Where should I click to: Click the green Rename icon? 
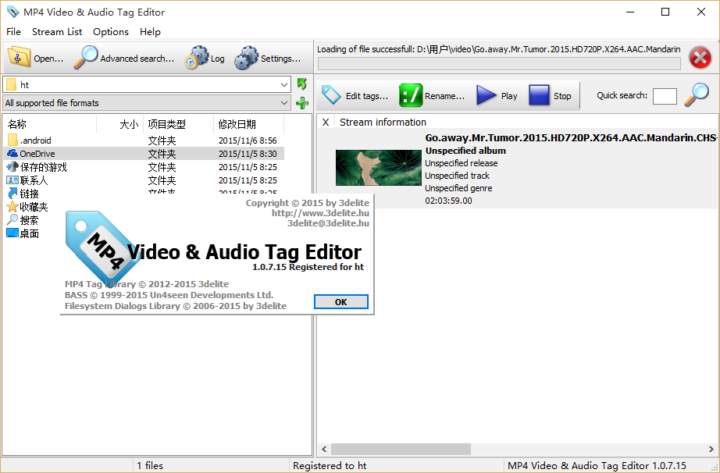tap(411, 95)
